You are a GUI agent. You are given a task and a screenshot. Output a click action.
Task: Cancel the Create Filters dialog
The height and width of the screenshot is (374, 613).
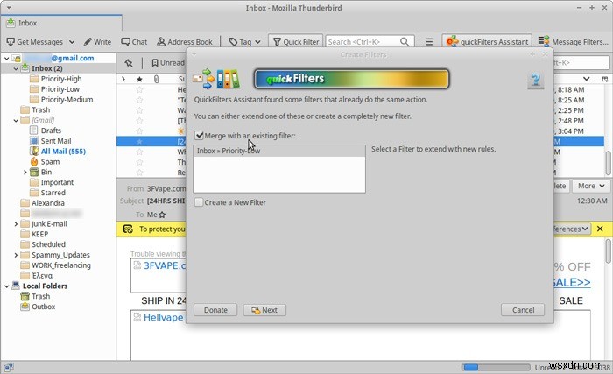click(x=523, y=310)
